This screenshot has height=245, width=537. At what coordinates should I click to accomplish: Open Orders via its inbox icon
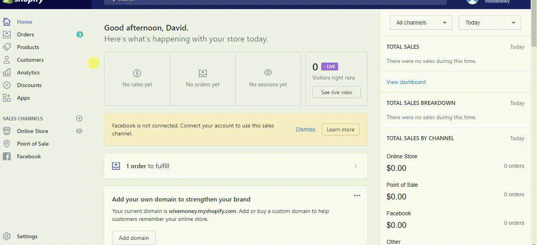coord(7,34)
